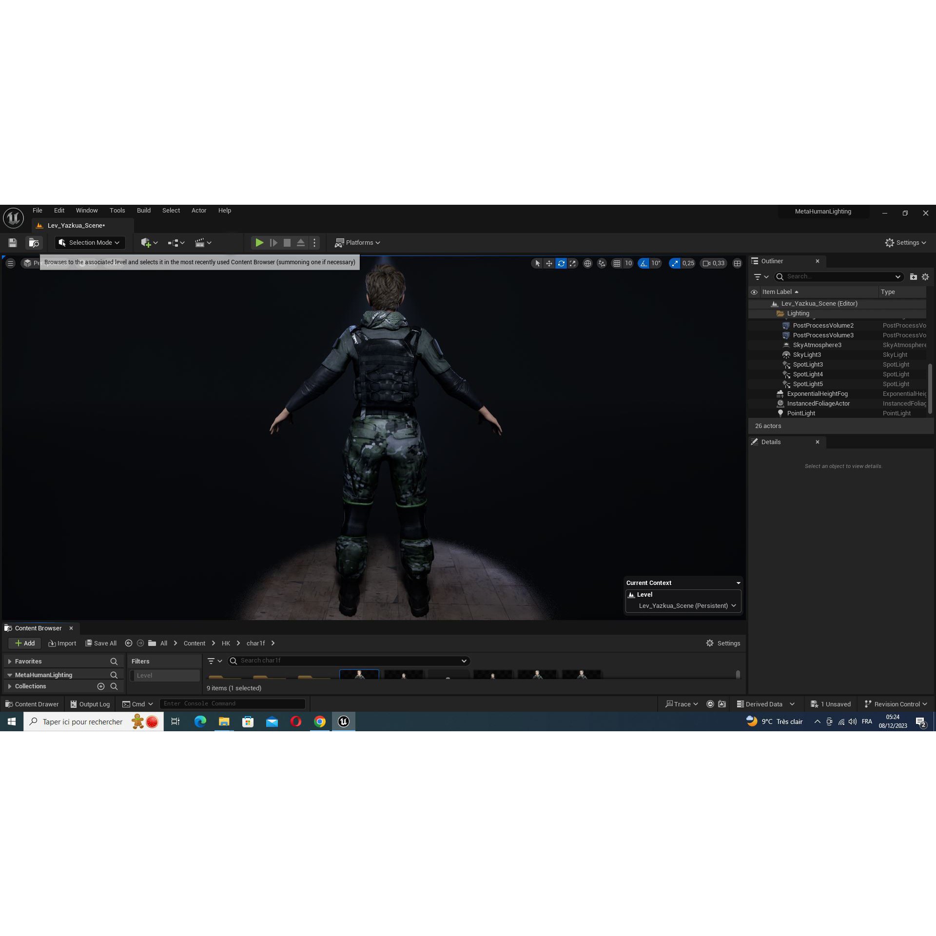Sort Outliner by Item Label column
Image resolution: width=936 pixels, height=936 pixels.
tap(819, 292)
